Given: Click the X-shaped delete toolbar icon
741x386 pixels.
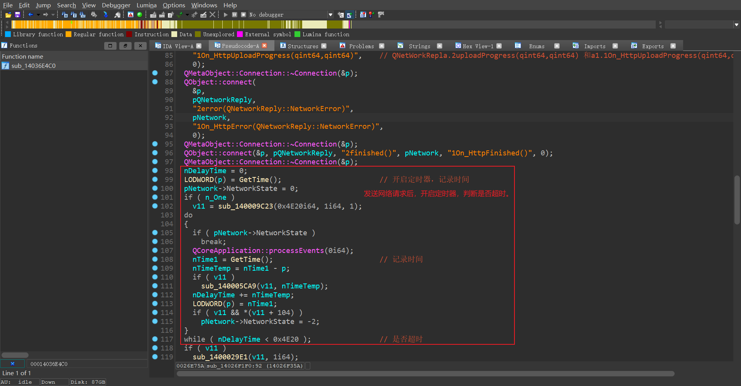Looking at the screenshot, I should pos(212,15).
